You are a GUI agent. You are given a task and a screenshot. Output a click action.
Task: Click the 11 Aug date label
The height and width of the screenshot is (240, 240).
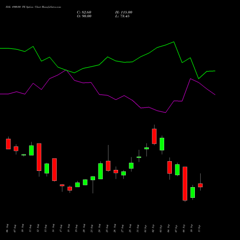pyautogui.click(x=30, y=228)
